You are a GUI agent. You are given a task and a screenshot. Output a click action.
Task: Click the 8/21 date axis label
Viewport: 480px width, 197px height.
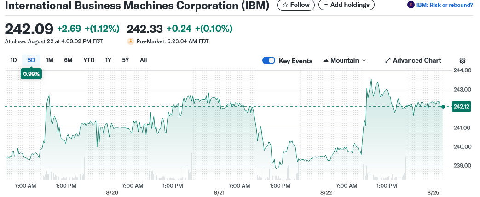(x=219, y=193)
